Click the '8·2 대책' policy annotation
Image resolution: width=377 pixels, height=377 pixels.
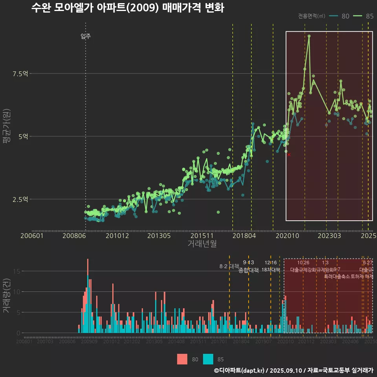(229, 266)
